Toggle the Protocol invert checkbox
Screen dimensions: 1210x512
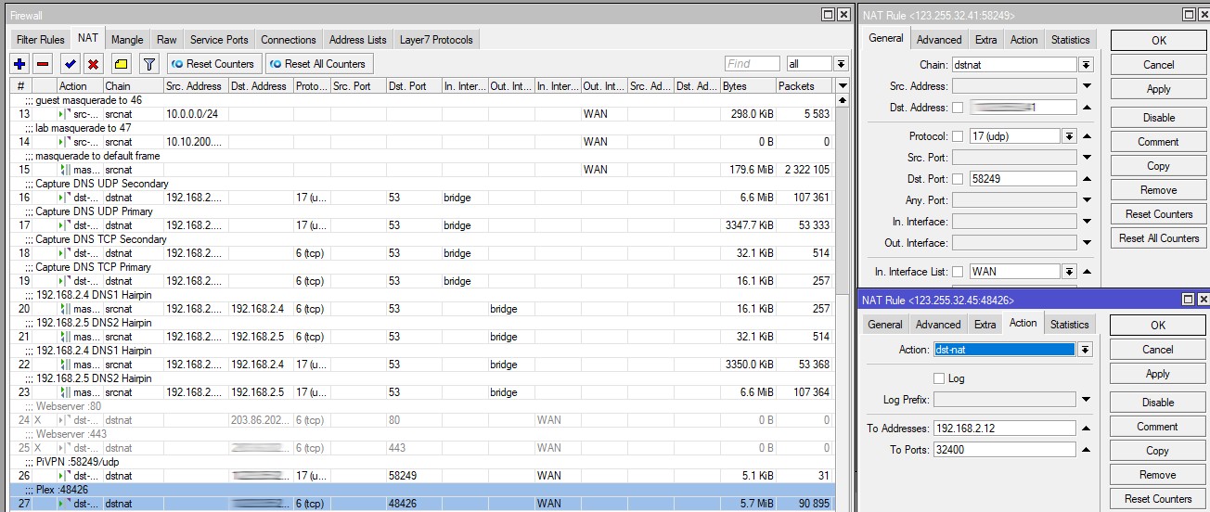point(958,136)
